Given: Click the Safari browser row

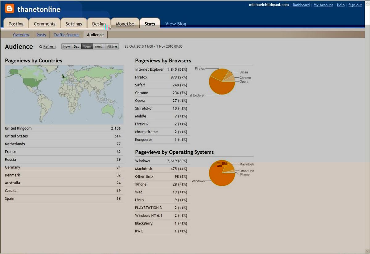Looking at the screenshot, I should tap(162, 85).
